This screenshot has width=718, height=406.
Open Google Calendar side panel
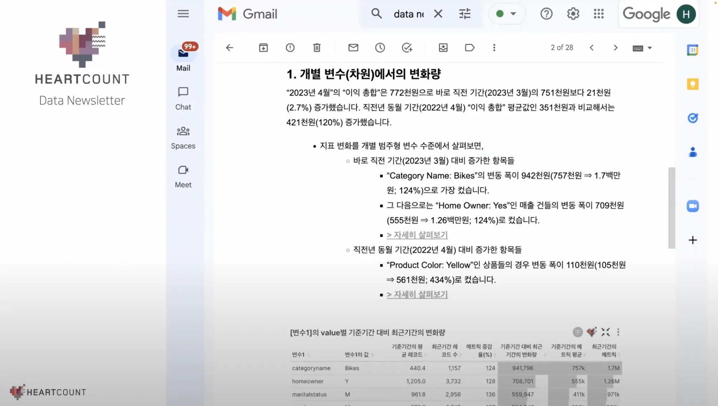693,50
